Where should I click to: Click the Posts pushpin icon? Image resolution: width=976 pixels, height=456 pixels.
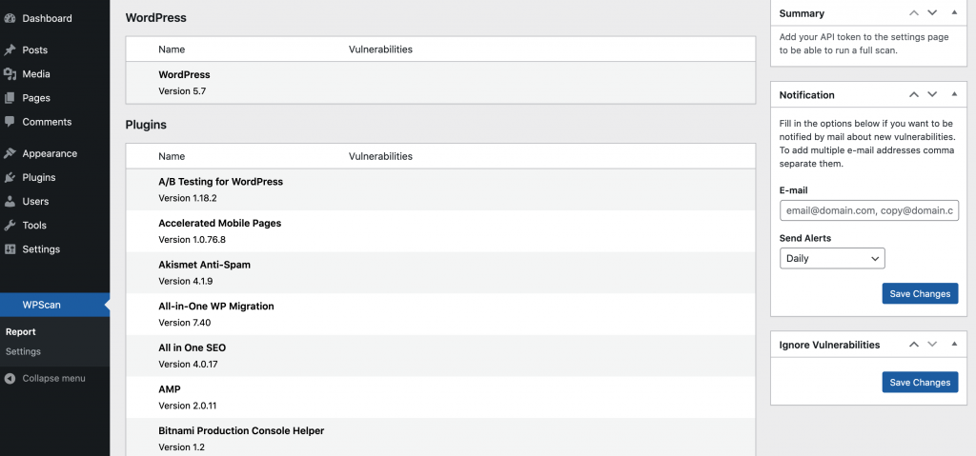pos(10,50)
